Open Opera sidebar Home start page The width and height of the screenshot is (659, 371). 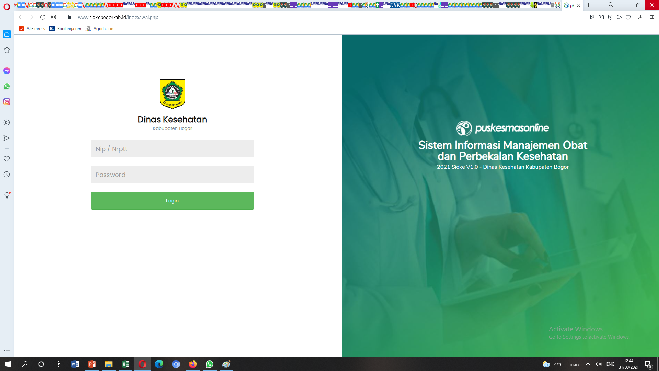point(7,34)
